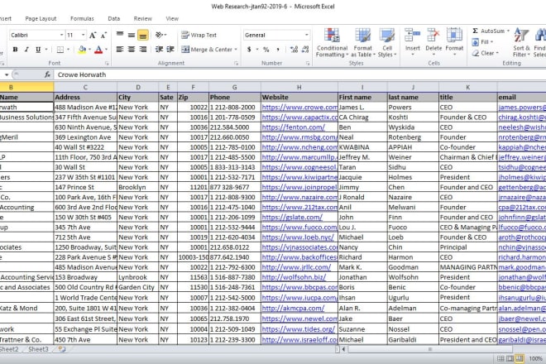Open https://fenton.com/ link
546x364 pixels.
(x=293, y=127)
